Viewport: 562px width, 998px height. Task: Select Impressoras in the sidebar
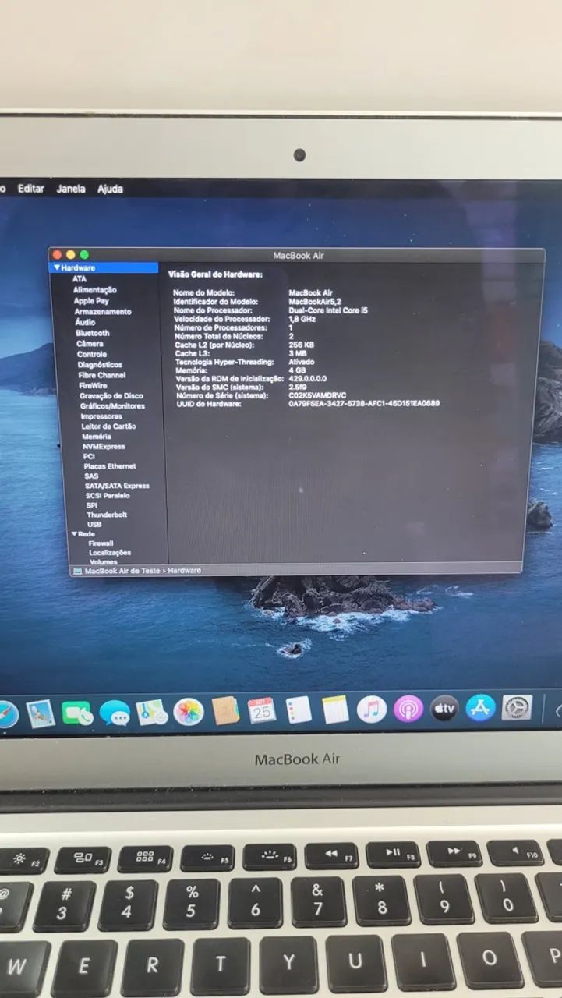pos(102,416)
